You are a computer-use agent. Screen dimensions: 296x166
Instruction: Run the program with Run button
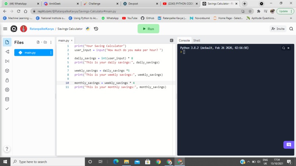[148, 29]
